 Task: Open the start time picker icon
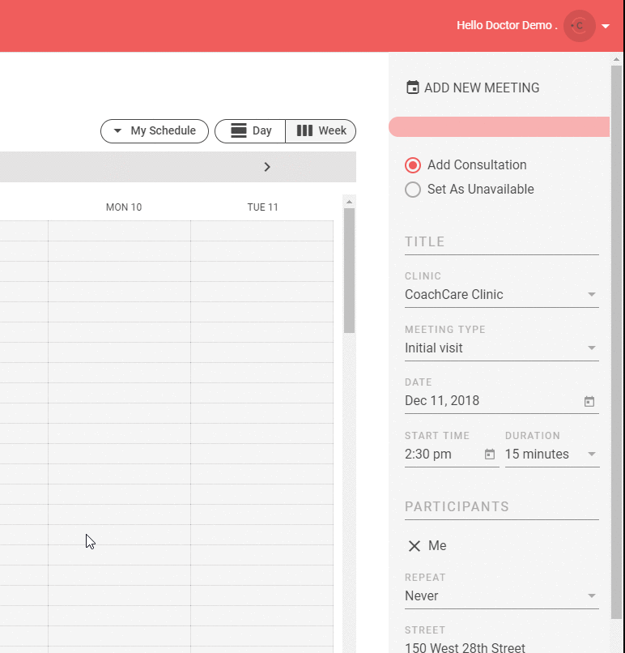coord(490,455)
